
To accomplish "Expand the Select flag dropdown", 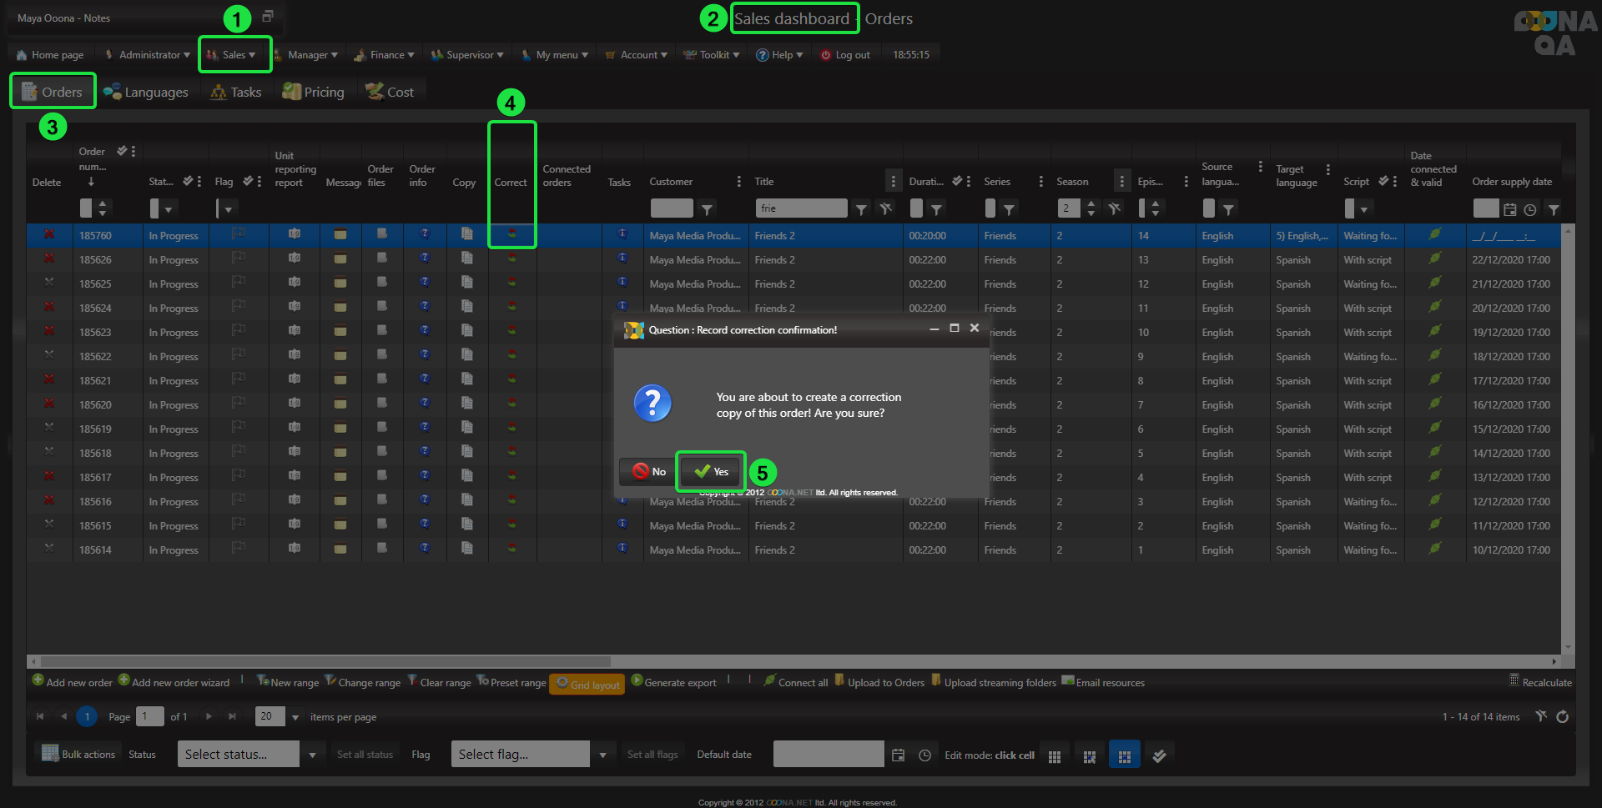I will tap(602, 755).
